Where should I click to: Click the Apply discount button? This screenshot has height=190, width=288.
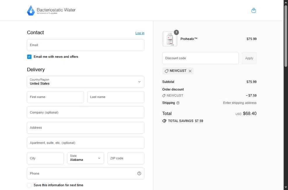[249, 58]
